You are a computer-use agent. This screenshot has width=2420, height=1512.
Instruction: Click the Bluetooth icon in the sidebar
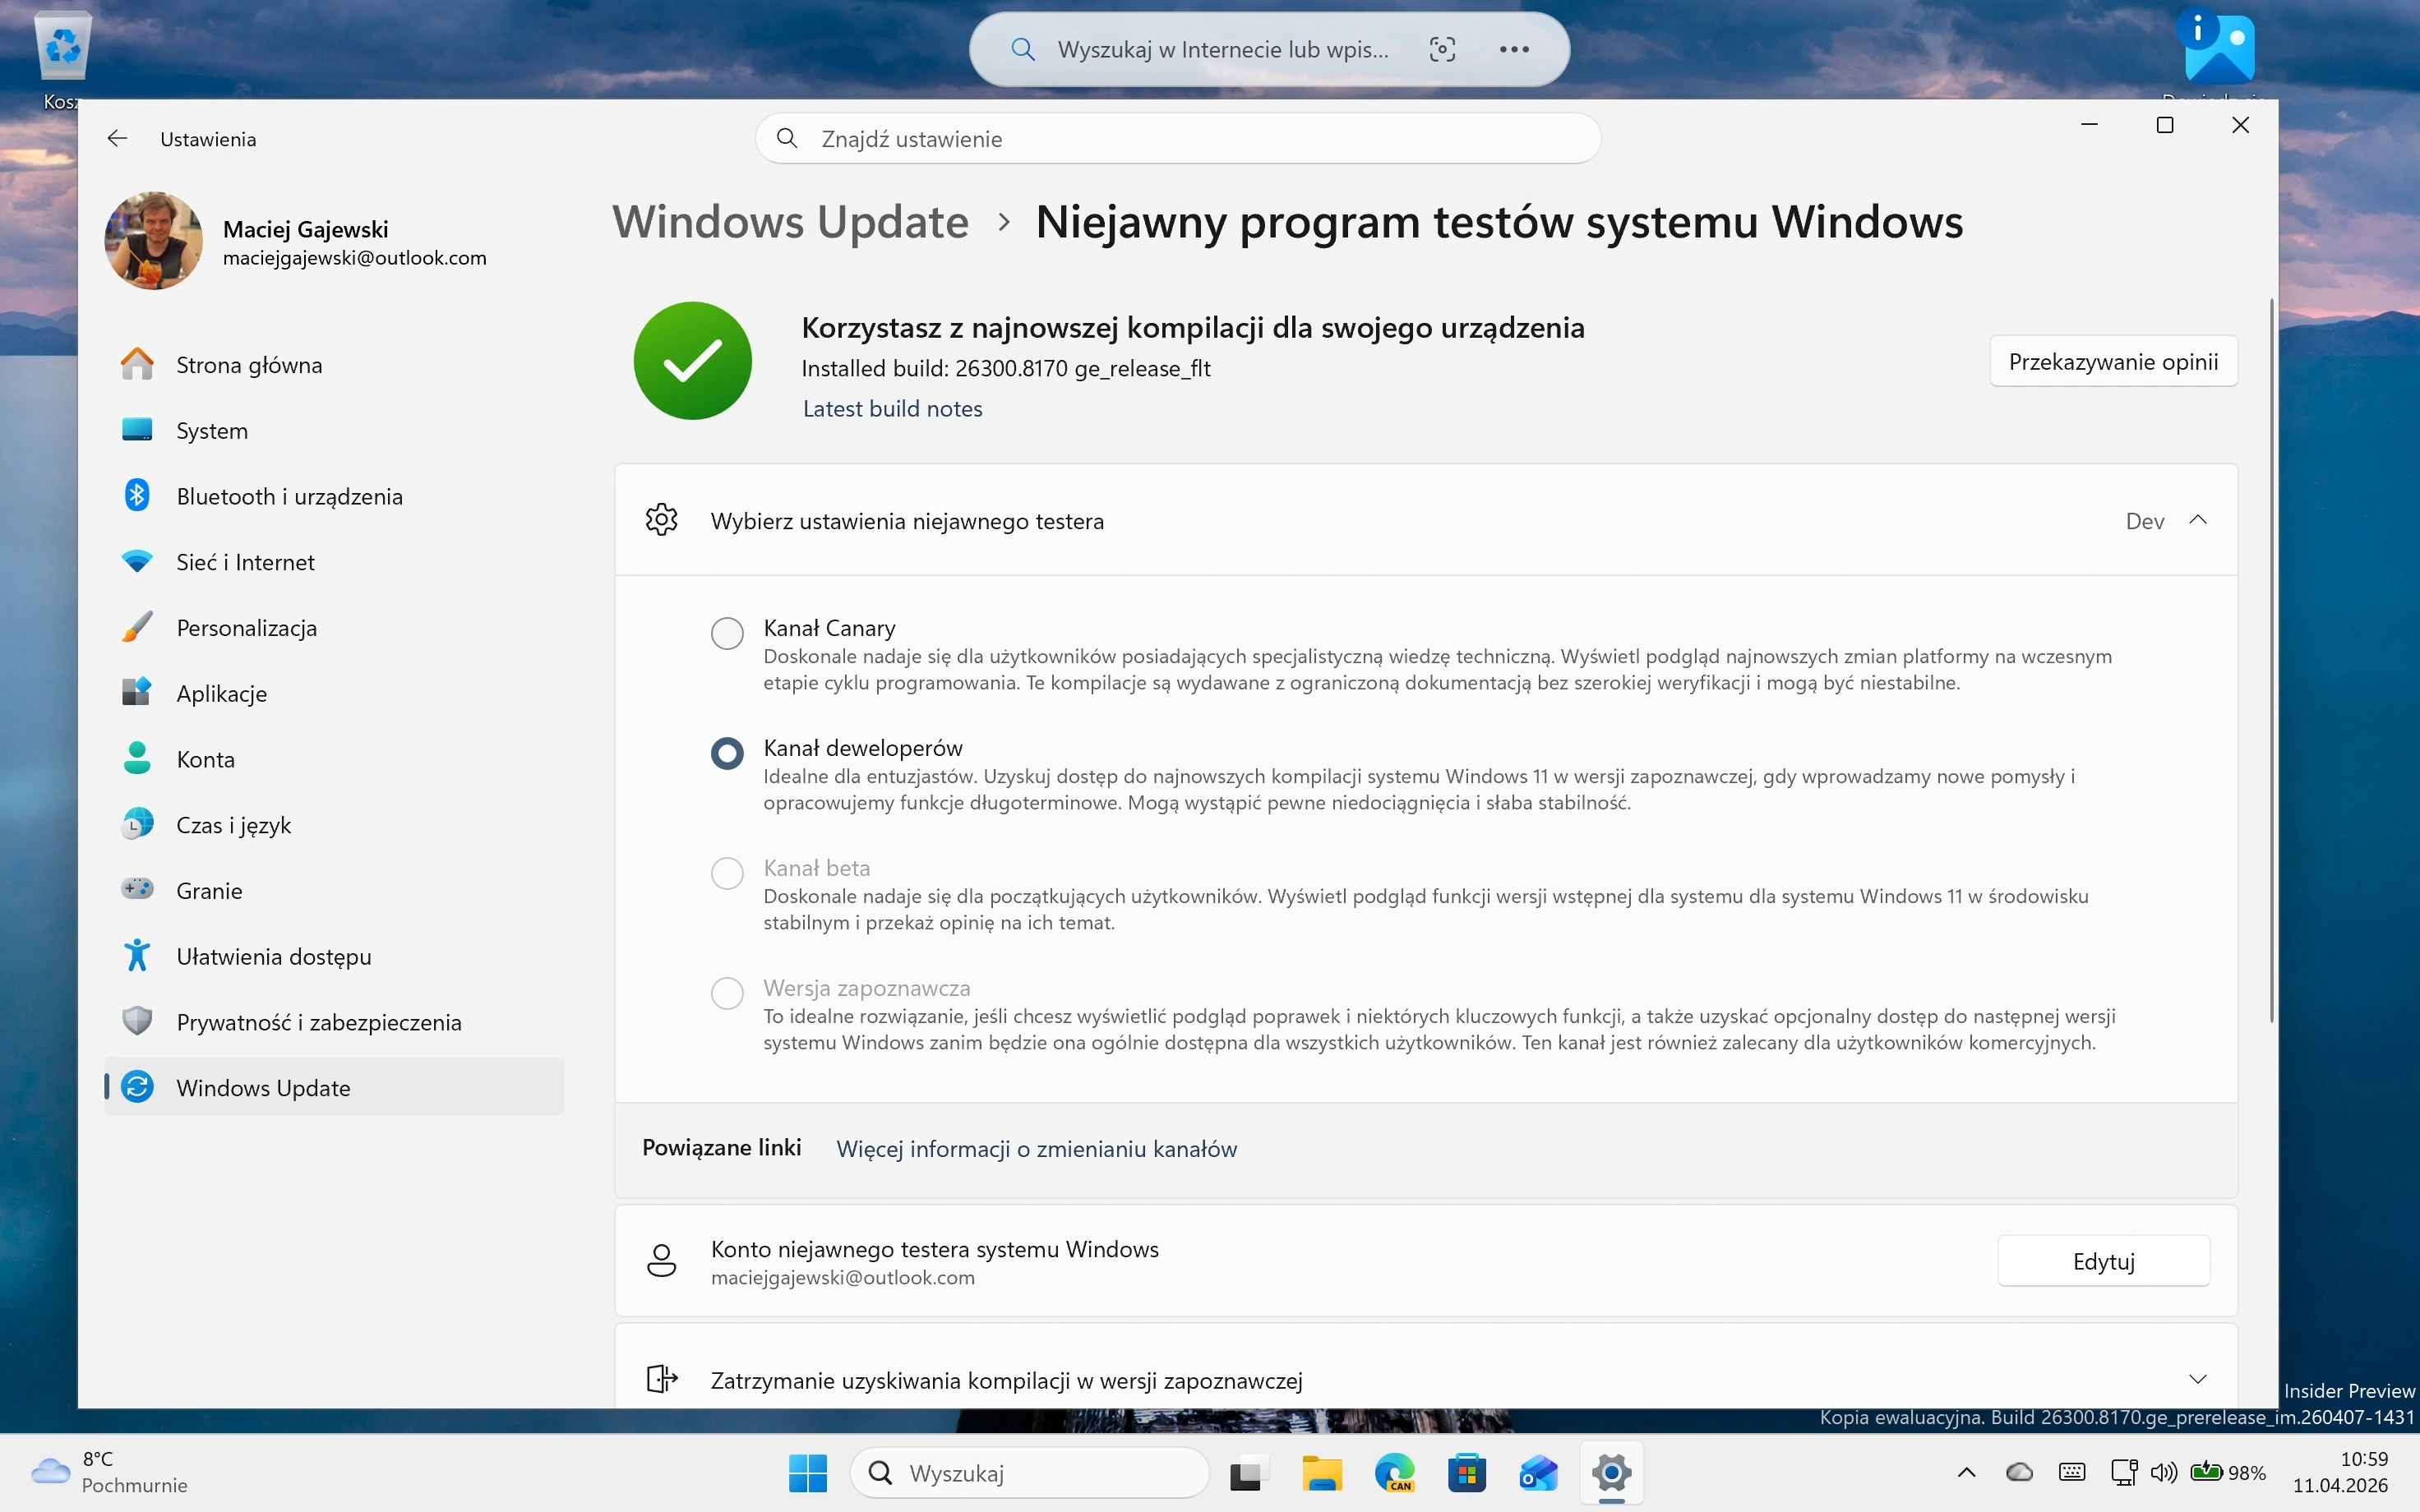(137, 495)
